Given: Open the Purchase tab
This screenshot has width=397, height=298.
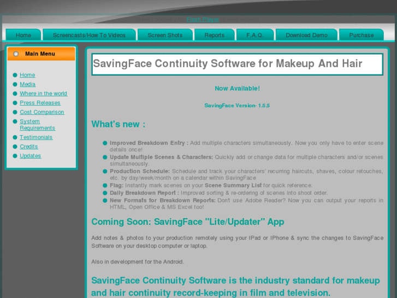Looking at the screenshot, I should [362, 35].
